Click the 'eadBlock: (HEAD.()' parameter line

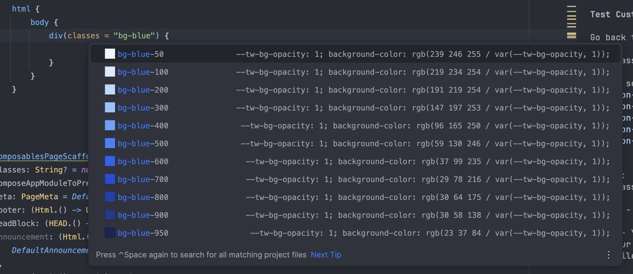pos(43,223)
